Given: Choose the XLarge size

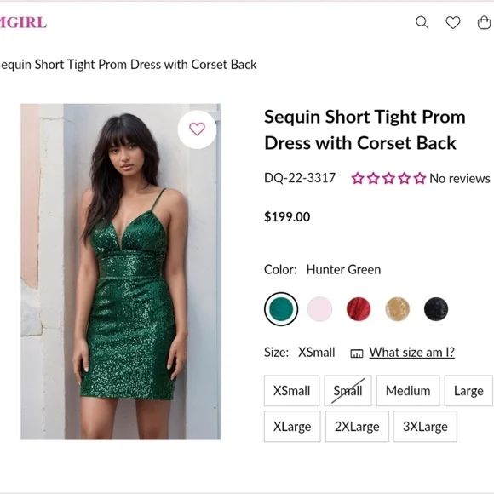Looking at the screenshot, I should (x=292, y=426).
